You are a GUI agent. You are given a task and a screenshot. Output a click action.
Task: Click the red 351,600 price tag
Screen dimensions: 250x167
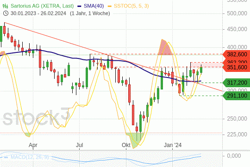[x=236, y=67]
